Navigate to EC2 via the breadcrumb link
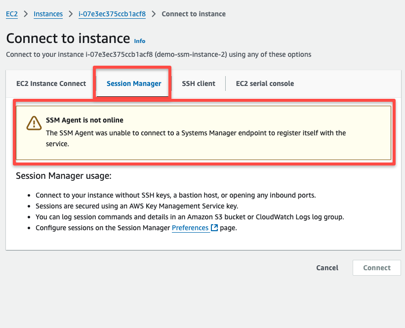 pyautogui.click(x=11, y=14)
